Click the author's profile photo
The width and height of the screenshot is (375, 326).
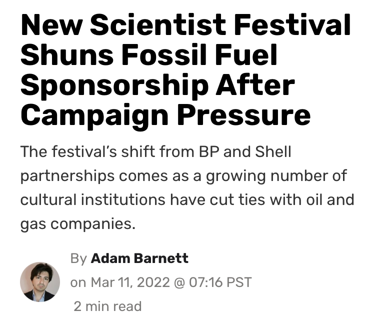coord(40,281)
